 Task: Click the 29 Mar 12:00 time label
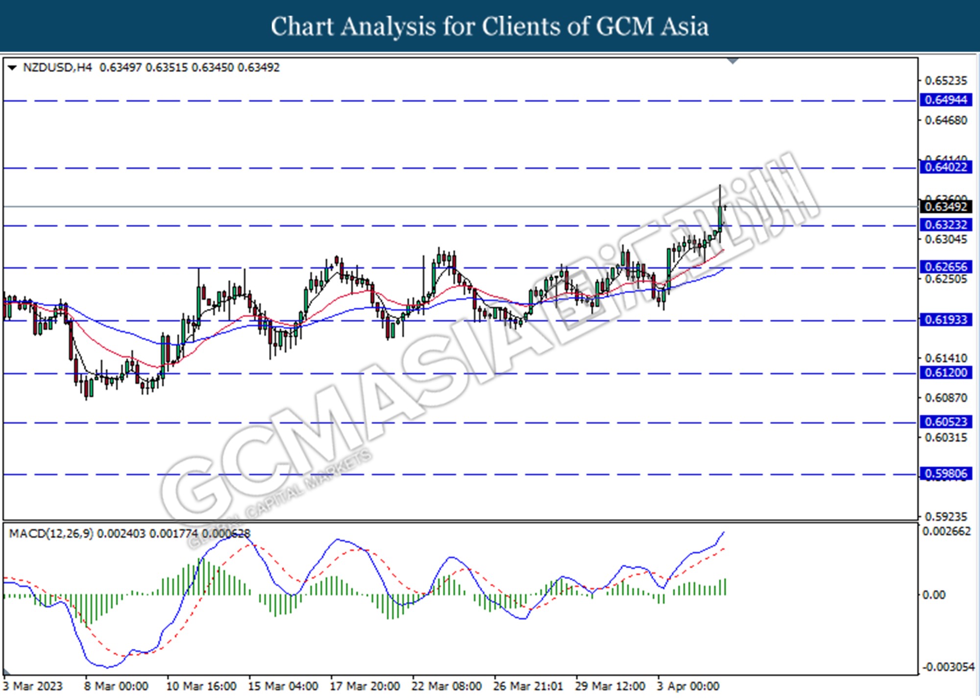(x=610, y=686)
